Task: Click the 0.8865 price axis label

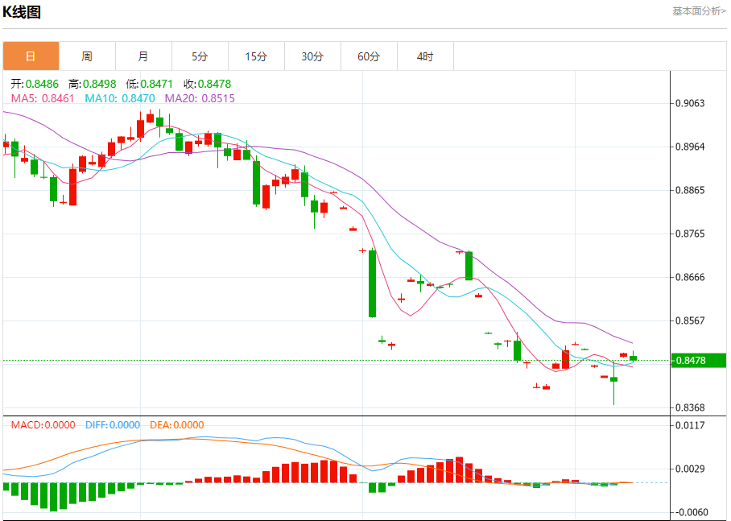Action: click(x=690, y=190)
